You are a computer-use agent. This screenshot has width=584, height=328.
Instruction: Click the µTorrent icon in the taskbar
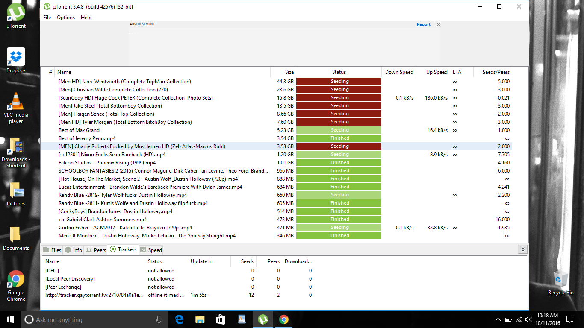(x=263, y=319)
